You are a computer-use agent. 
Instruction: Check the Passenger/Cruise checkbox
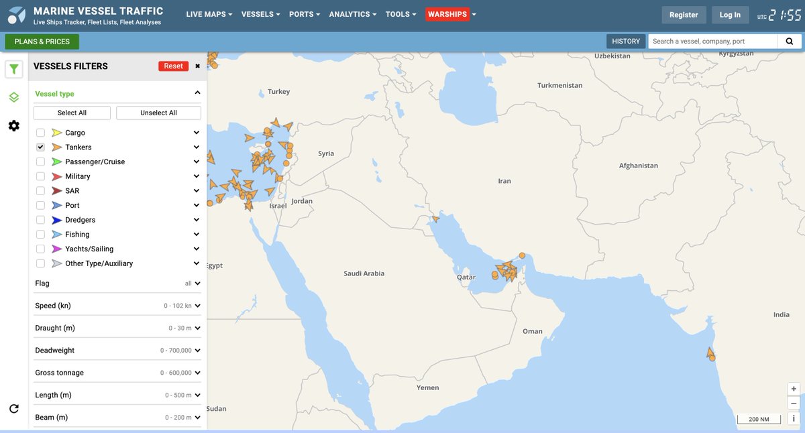tap(40, 162)
